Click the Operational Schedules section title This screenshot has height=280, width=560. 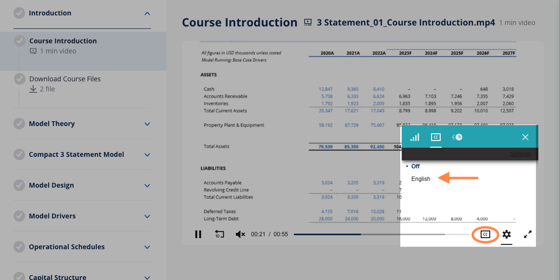[x=67, y=246]
